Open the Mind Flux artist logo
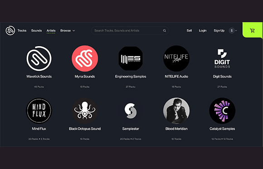The width and height of the screenshot is (263, 169). (39, 111)
